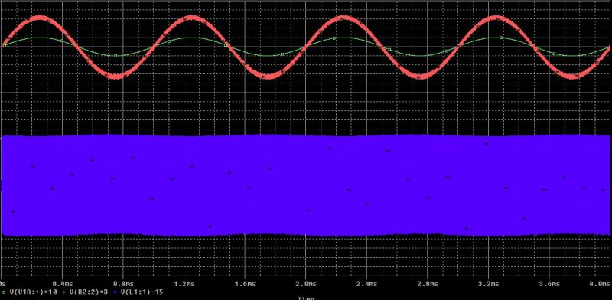Click the green square symbol for V(U1A:+)*10
This screenshot has height=300, width=612.
pos(4,292)
